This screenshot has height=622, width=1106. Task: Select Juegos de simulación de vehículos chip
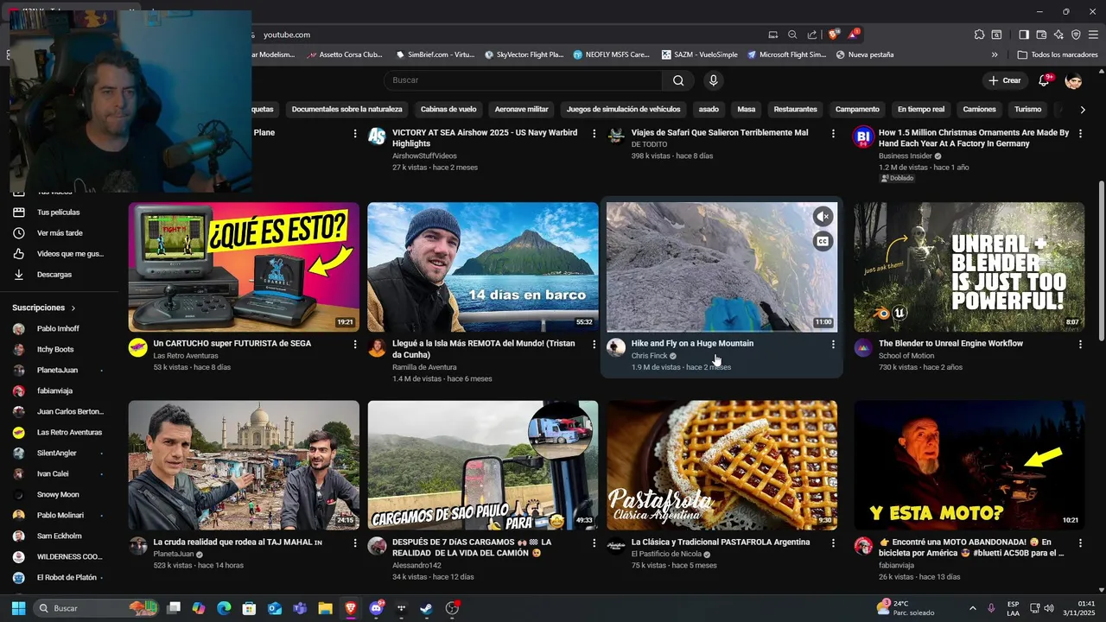pyautogui.click(x=623, y=110)
